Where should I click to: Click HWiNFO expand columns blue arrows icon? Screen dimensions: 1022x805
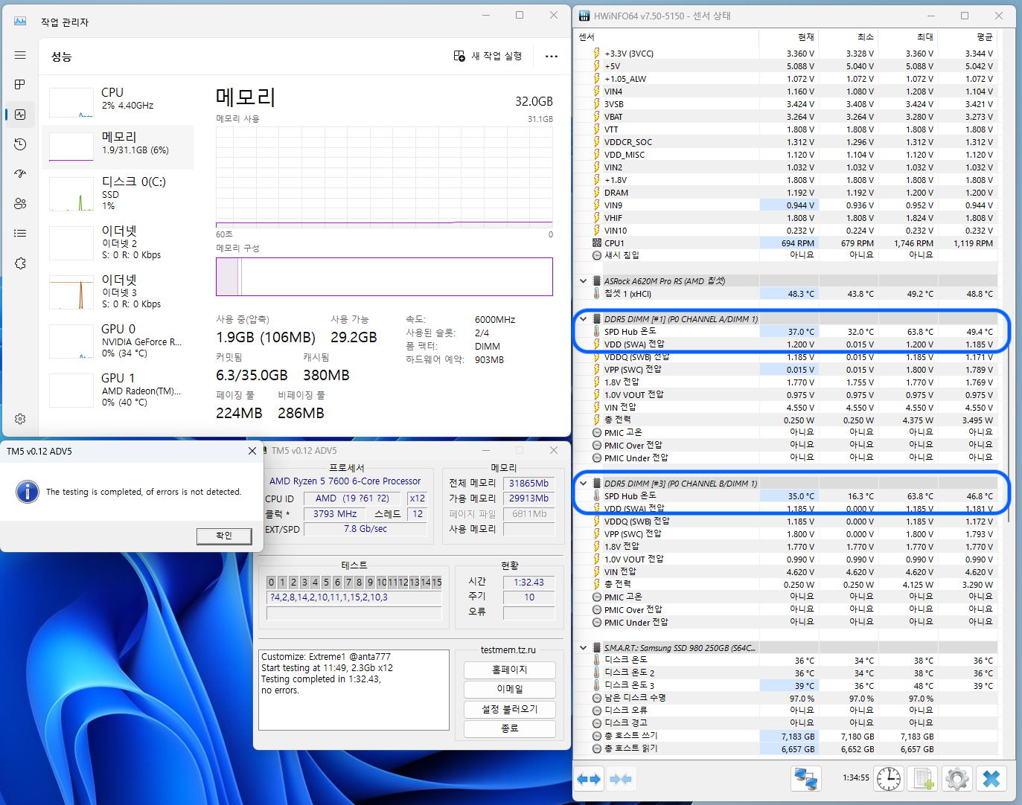pos(589,779)
